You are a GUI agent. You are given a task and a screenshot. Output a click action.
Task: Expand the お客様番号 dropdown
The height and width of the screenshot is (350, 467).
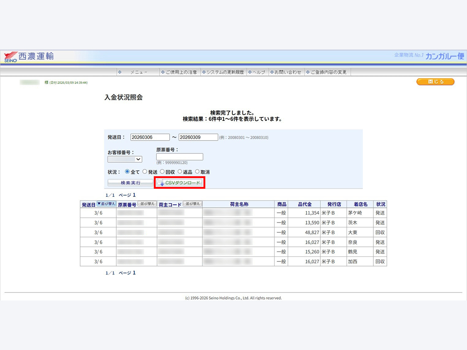coord(125,159)
